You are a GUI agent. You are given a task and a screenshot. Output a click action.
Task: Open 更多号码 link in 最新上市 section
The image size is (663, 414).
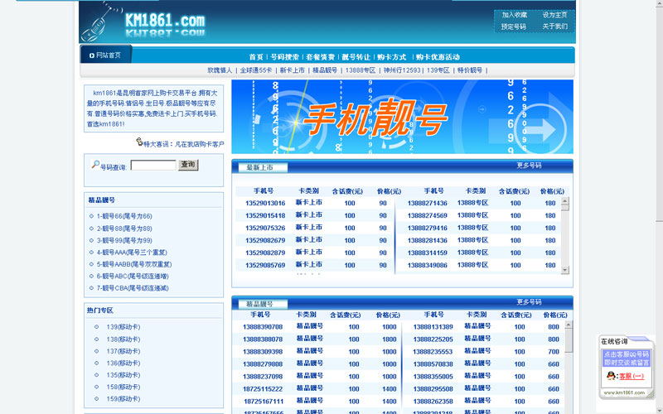click(x=529, y=166)
